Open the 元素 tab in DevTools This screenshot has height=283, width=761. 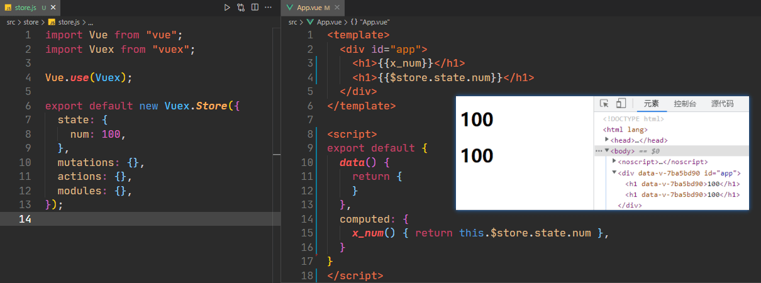point(651,104)
